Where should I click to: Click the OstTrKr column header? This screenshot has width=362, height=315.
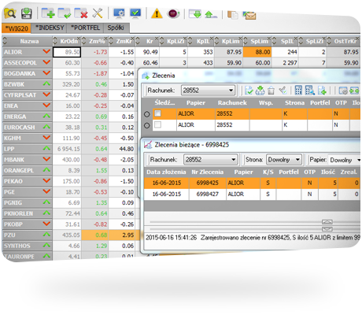343,42
